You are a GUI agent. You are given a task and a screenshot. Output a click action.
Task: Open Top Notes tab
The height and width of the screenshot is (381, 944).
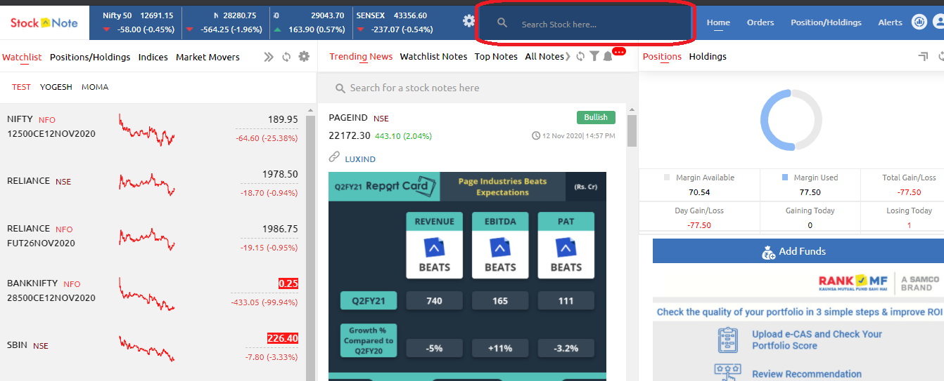coord(496,56)
